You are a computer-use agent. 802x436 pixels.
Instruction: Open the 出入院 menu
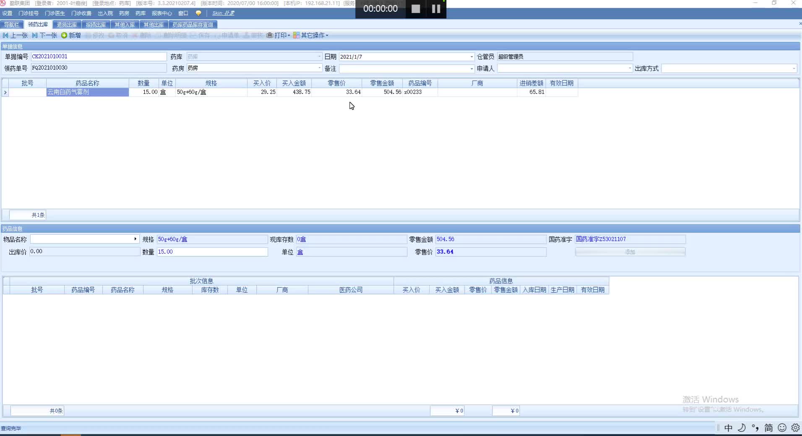pyautogui.click(x=105, y=13)
